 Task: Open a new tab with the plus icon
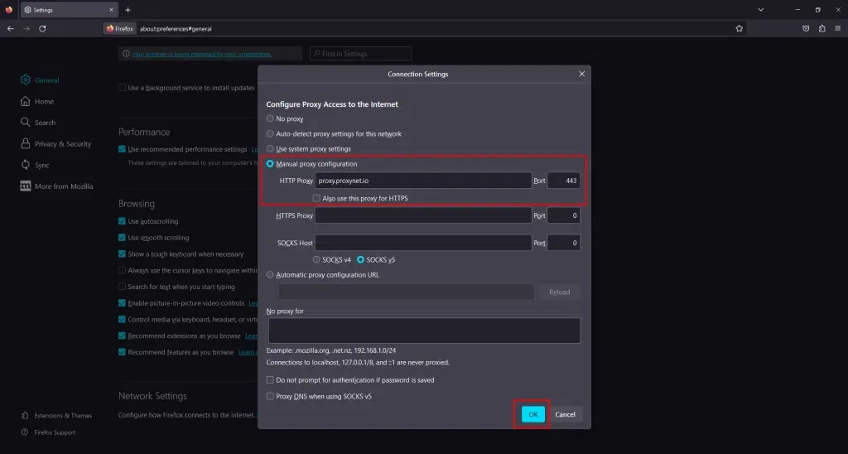128,10
